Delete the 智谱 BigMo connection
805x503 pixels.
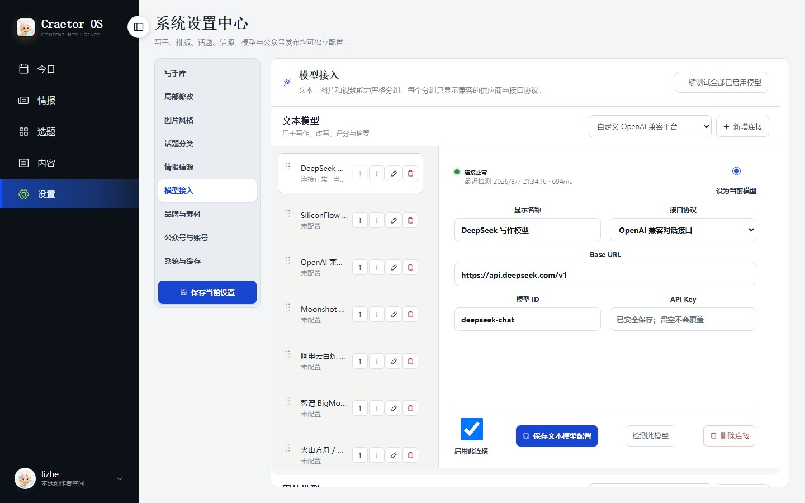click(410, 408)
